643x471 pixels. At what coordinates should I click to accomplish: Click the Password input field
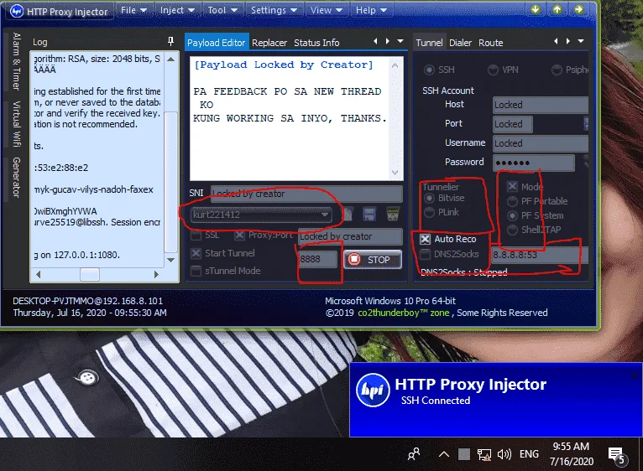coord(534,163)
